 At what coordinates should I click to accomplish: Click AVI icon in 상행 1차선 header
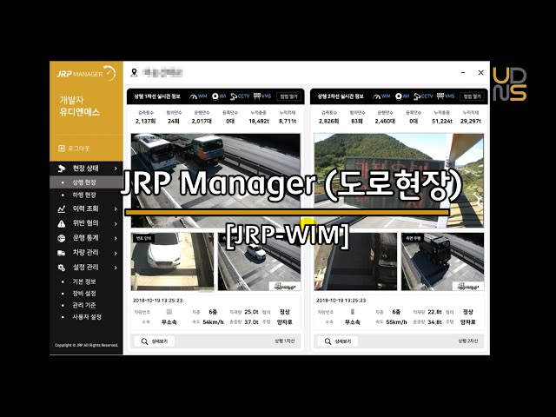215,96
